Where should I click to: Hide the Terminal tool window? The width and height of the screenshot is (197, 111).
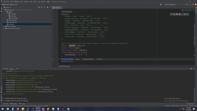point(194,68)
